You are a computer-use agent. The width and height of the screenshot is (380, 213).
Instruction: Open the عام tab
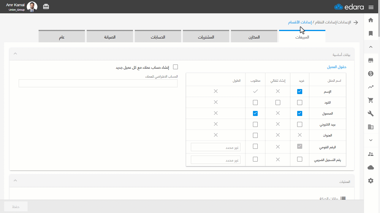coord(62,37)
